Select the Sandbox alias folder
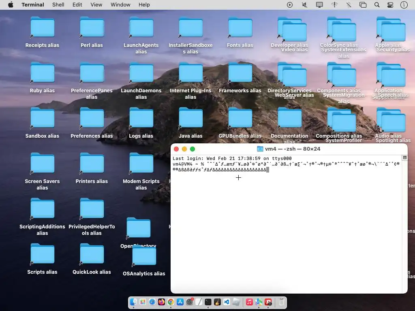Image resolution: width=415 pixels, height=311 pixels. tap(42, 118)
